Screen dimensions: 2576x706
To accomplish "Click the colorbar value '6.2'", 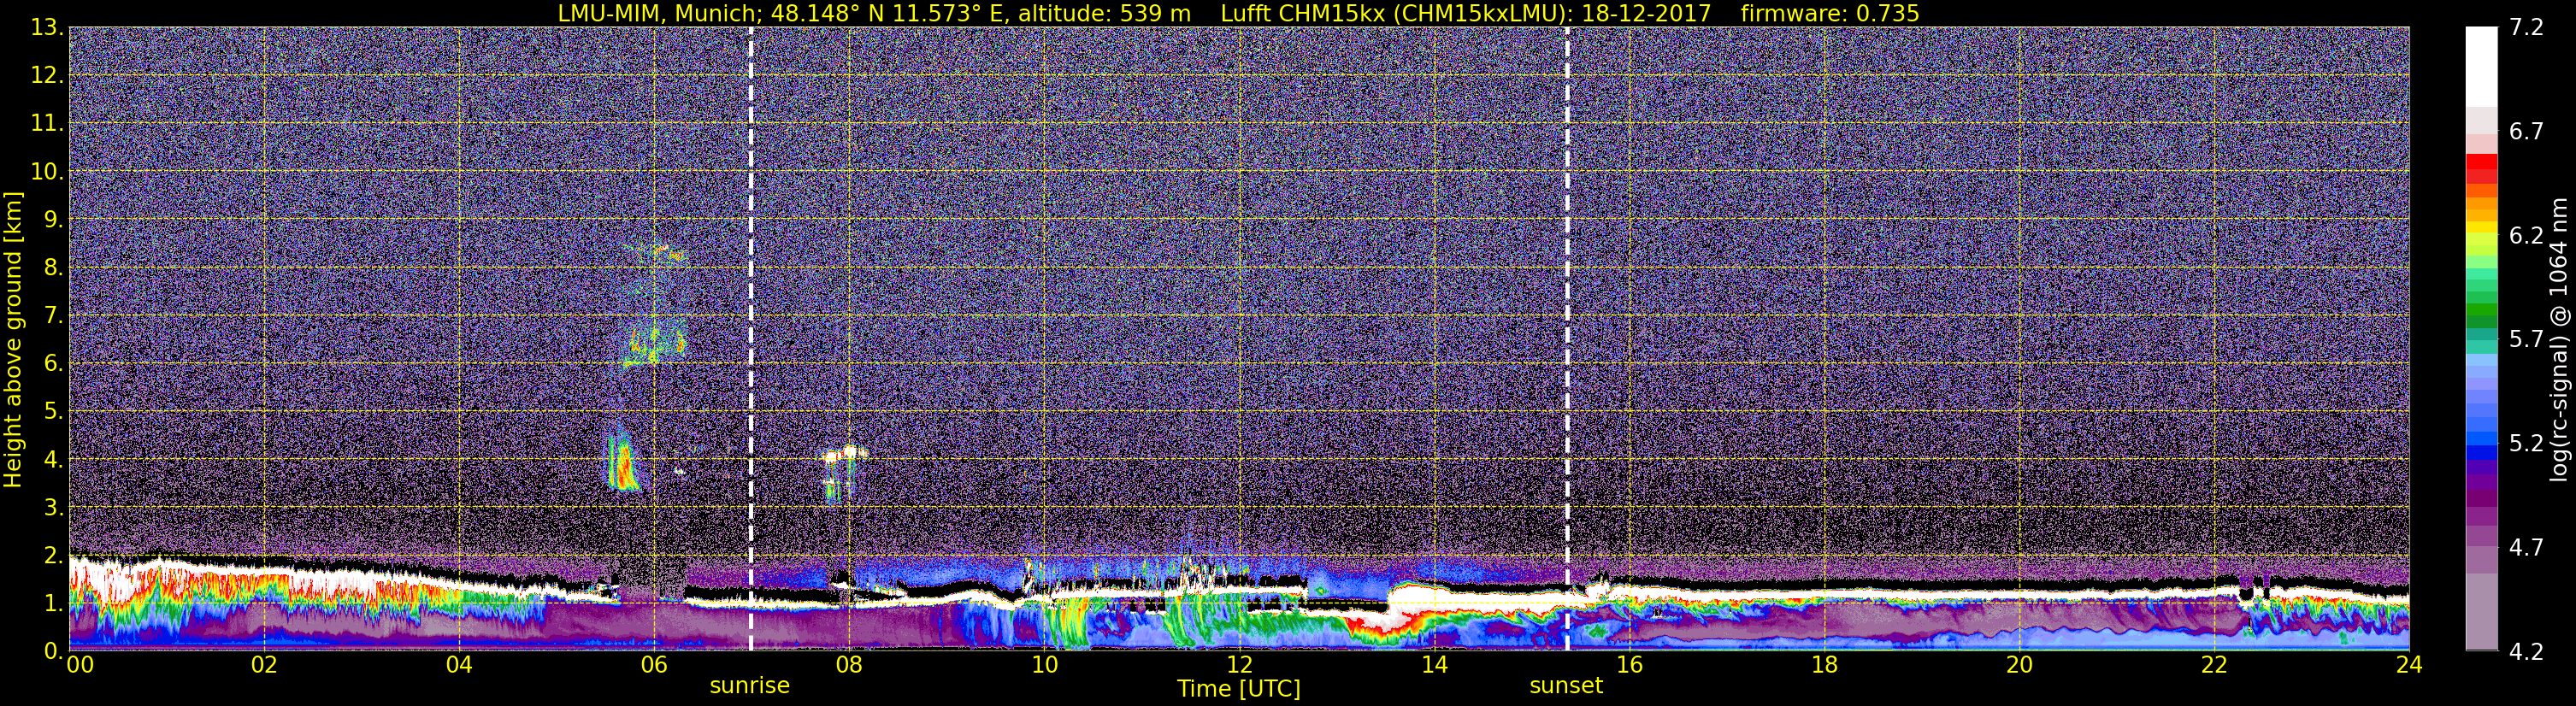I will 2526,235.
